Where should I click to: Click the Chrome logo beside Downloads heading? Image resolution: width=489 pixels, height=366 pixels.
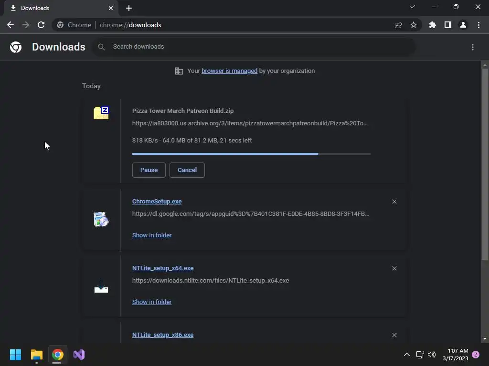point(16,47)
